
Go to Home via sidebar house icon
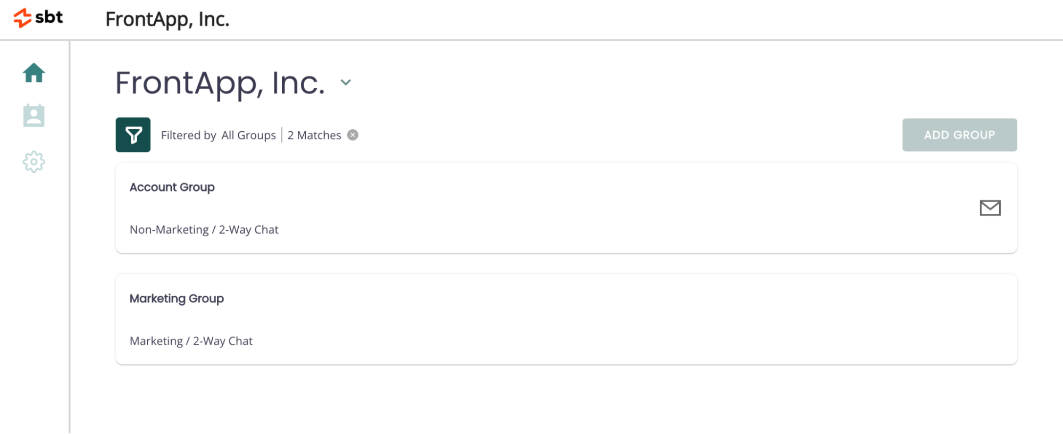tap(34, 73)
